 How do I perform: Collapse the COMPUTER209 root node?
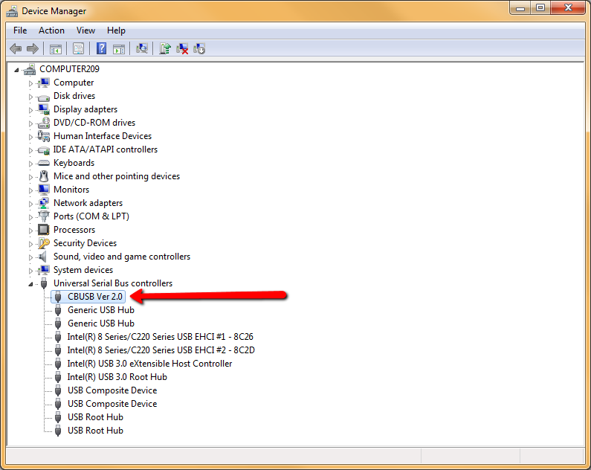[16, 70]
